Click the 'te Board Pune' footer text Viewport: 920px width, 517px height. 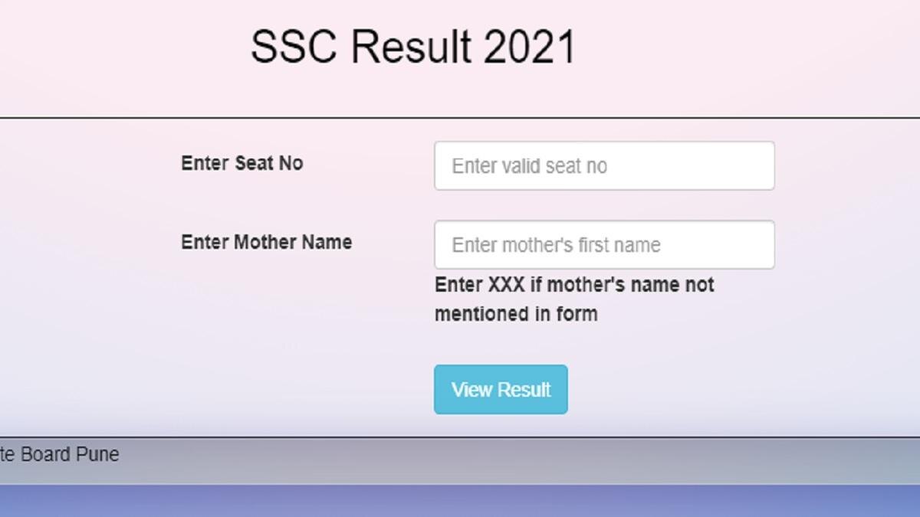click(59, 454)
